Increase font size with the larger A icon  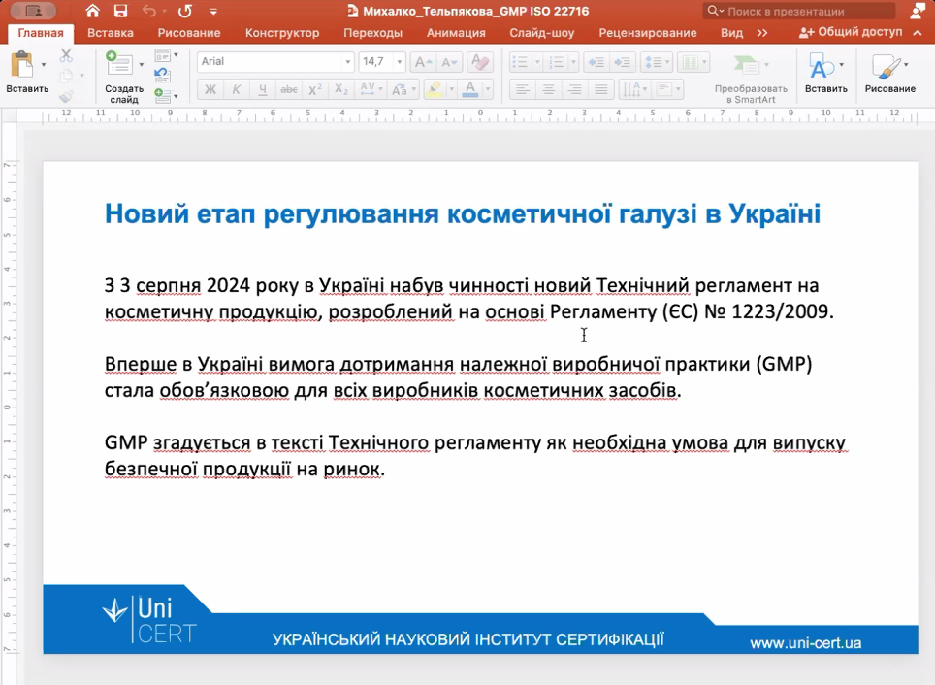point(422,62)
